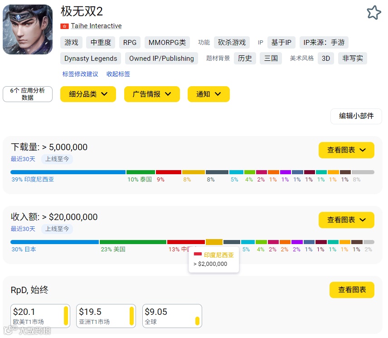The height and width of the screenshot is (338, 388).
Task: Select the 砍杀游戏 tag
Action: (232, 42)
